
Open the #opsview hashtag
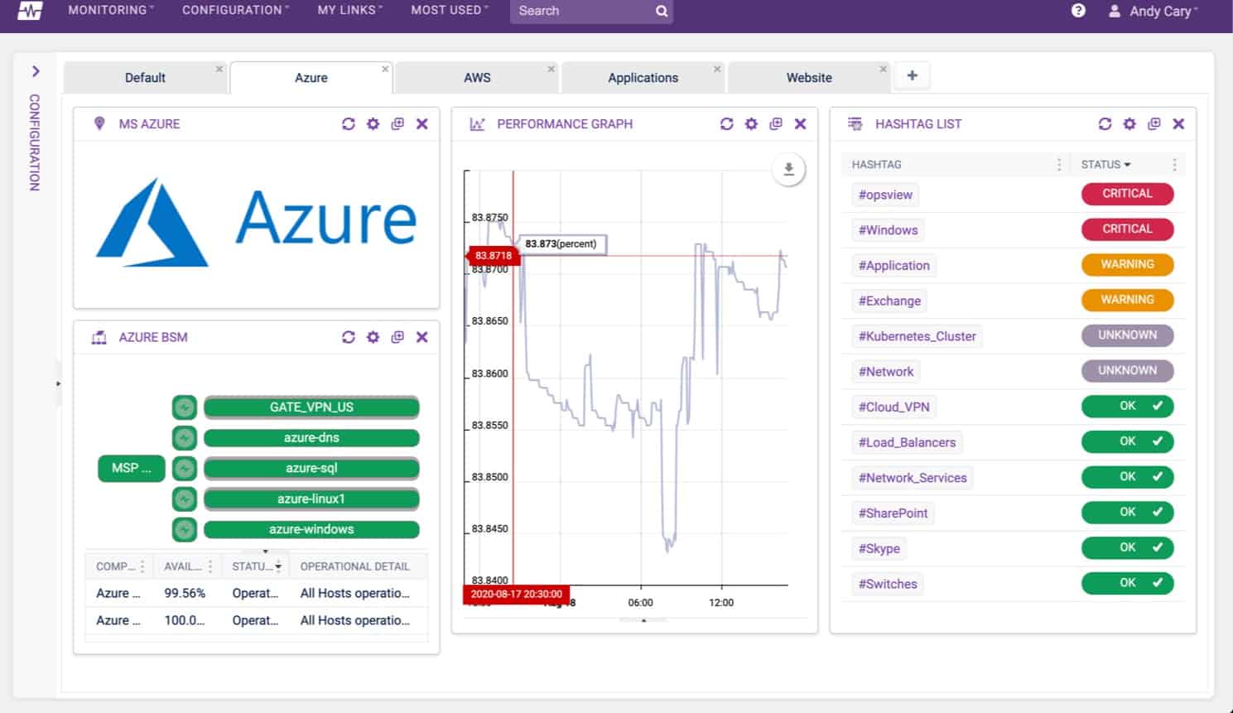pyautogui.click(x=885, y=195)
